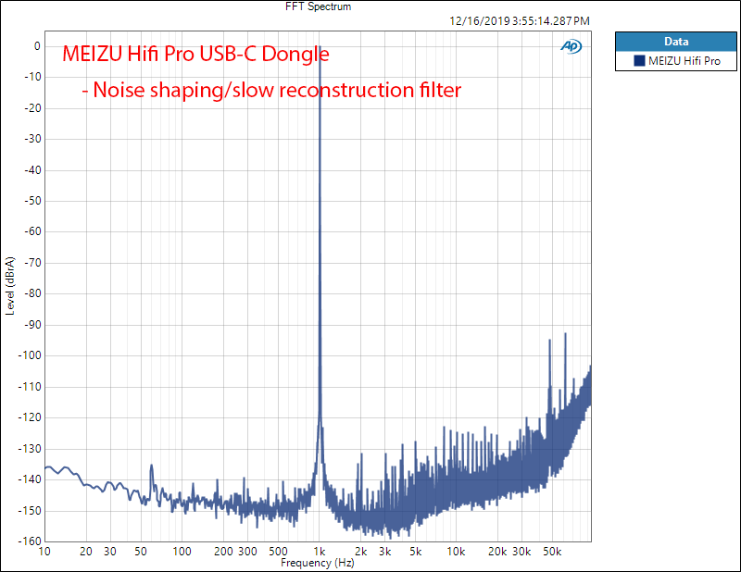Click the "100" frequency axis tick label
The image size is (741, 572).
182,552
